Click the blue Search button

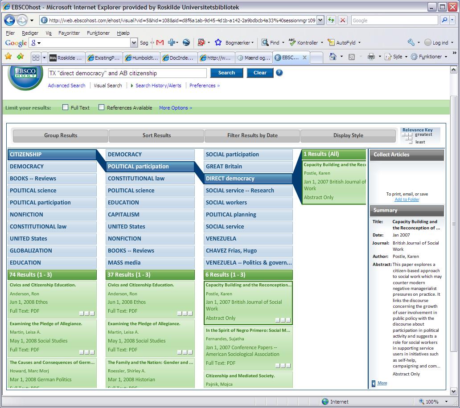pos(226,73)
